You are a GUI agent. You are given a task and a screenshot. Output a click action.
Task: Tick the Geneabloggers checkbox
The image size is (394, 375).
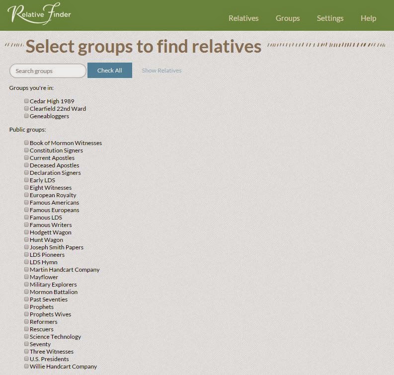click(27, 116)
